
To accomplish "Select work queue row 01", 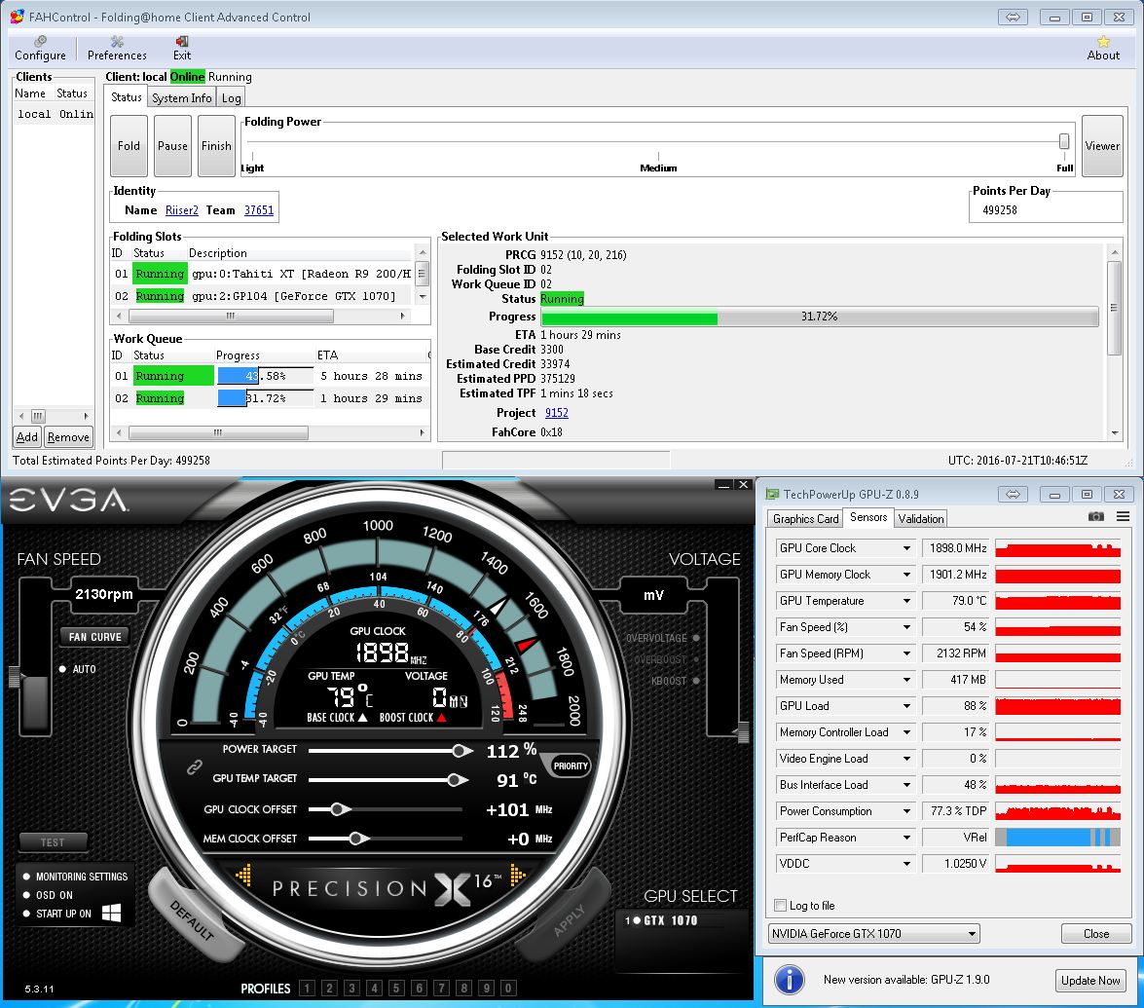I will (270, 376).
